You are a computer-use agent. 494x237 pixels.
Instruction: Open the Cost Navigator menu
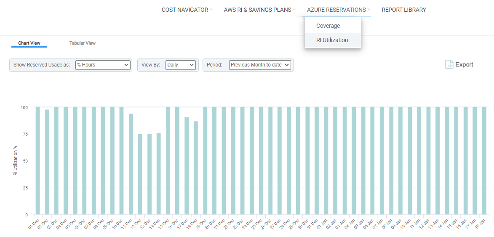pyautogui.click(x=185, y=10)
